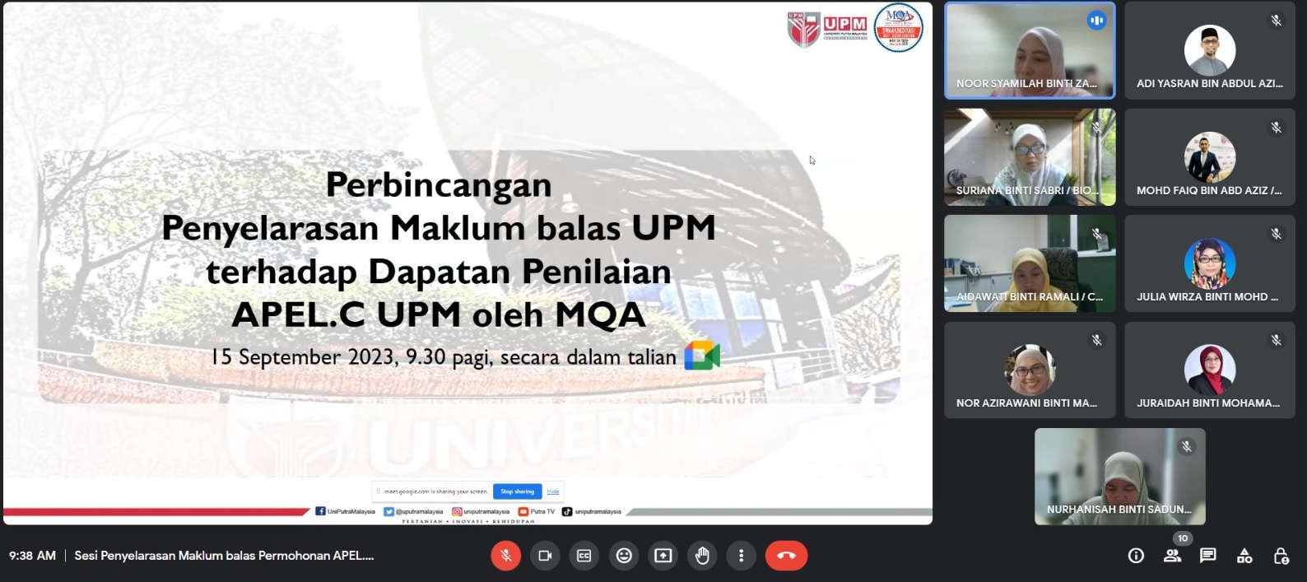Open host controls lock icon
Image resolution: width=1307 pixels, height=582 pixels.
[x=1281, y=556]
